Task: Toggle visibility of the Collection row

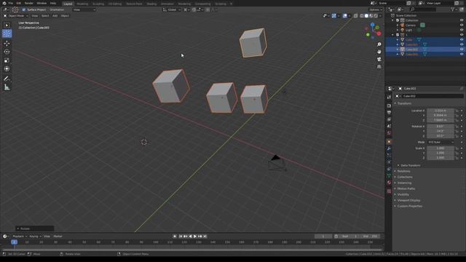Action: 462,20
